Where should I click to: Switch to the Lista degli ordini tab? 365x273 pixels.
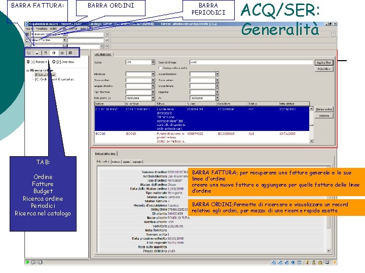(x=102, y=54)
